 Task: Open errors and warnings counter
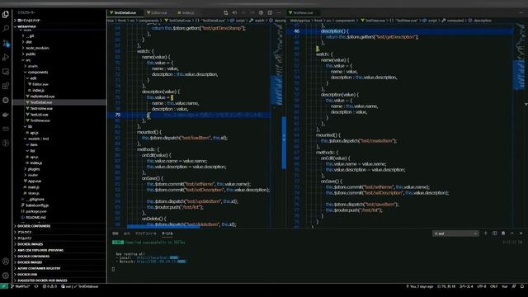49,286
